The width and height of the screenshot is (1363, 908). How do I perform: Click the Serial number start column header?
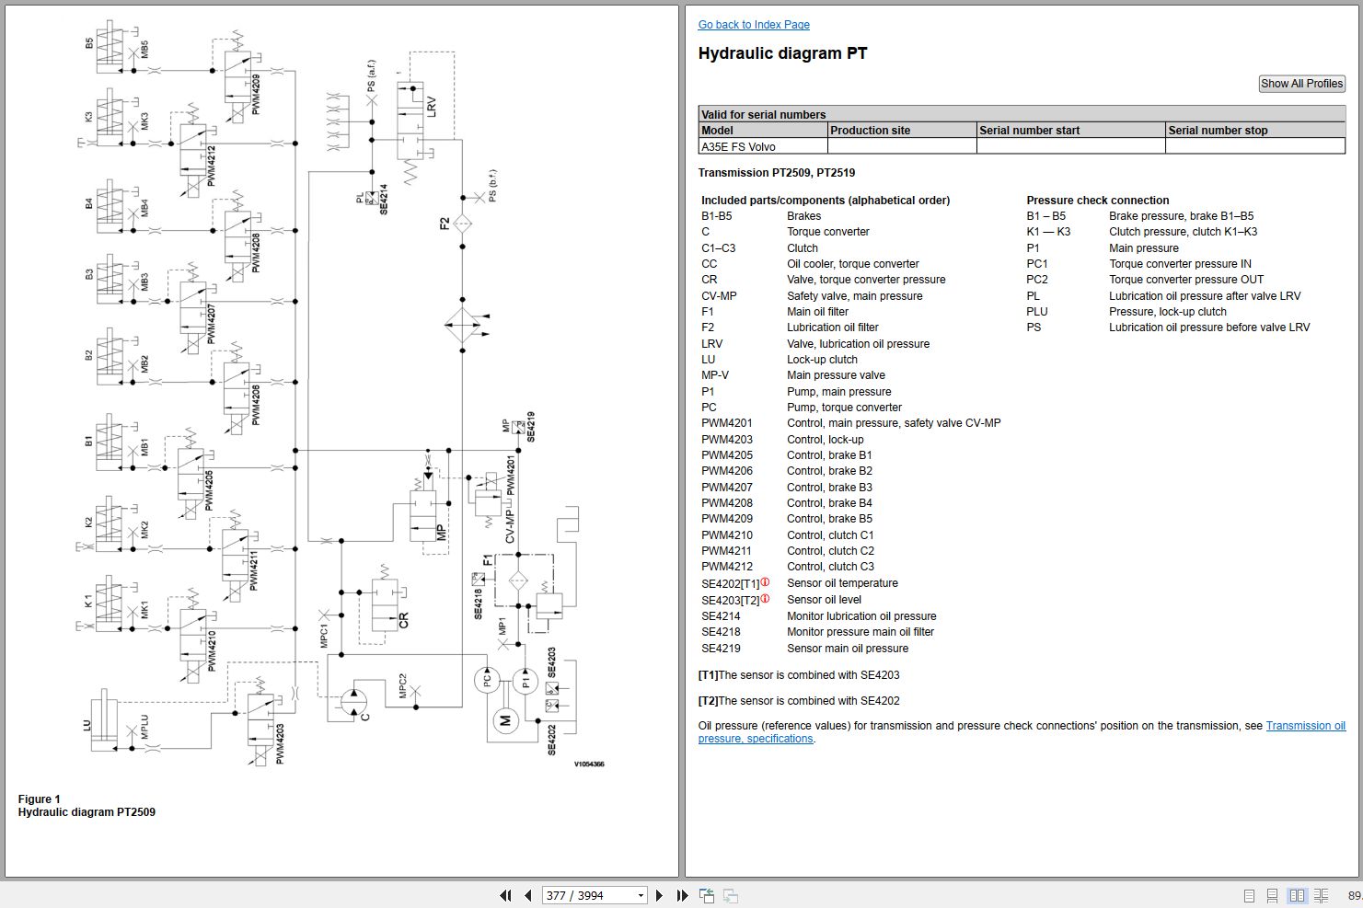coord(1029,131)
